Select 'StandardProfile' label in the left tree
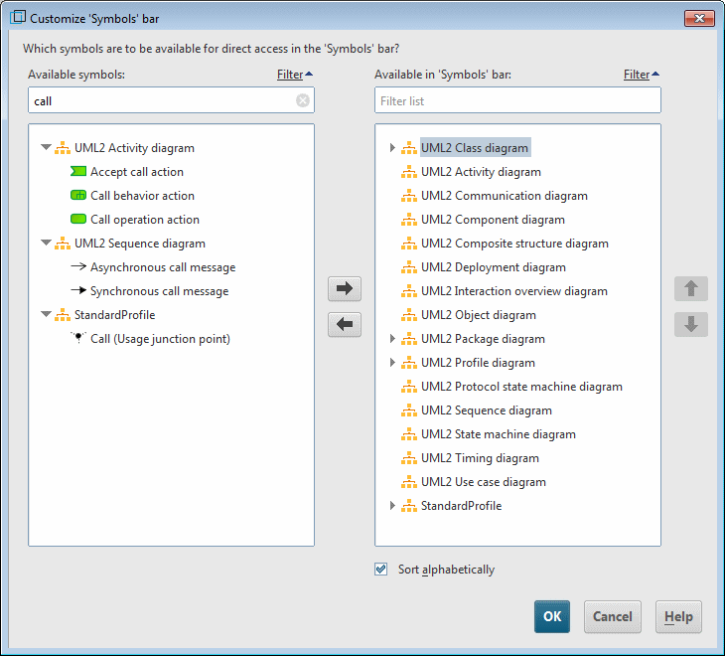725x656 pixels. coord(114,315)
